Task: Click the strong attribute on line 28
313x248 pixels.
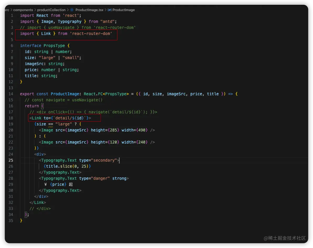Action: 119,178
